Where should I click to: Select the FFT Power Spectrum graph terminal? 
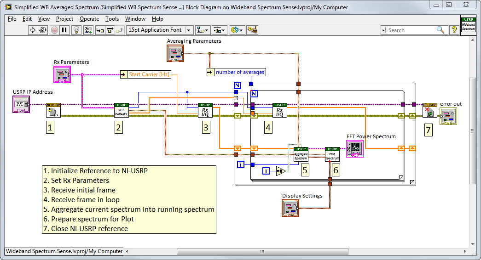tap(354, 149)
